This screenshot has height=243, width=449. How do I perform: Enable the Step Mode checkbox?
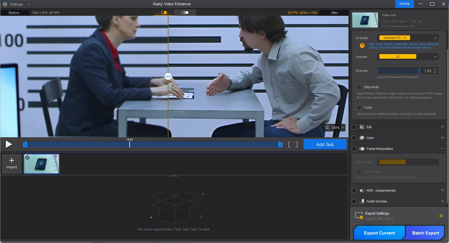(359, 87)
